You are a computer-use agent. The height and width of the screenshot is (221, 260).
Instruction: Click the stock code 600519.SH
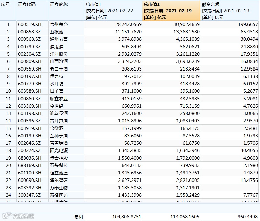point(29,25)
